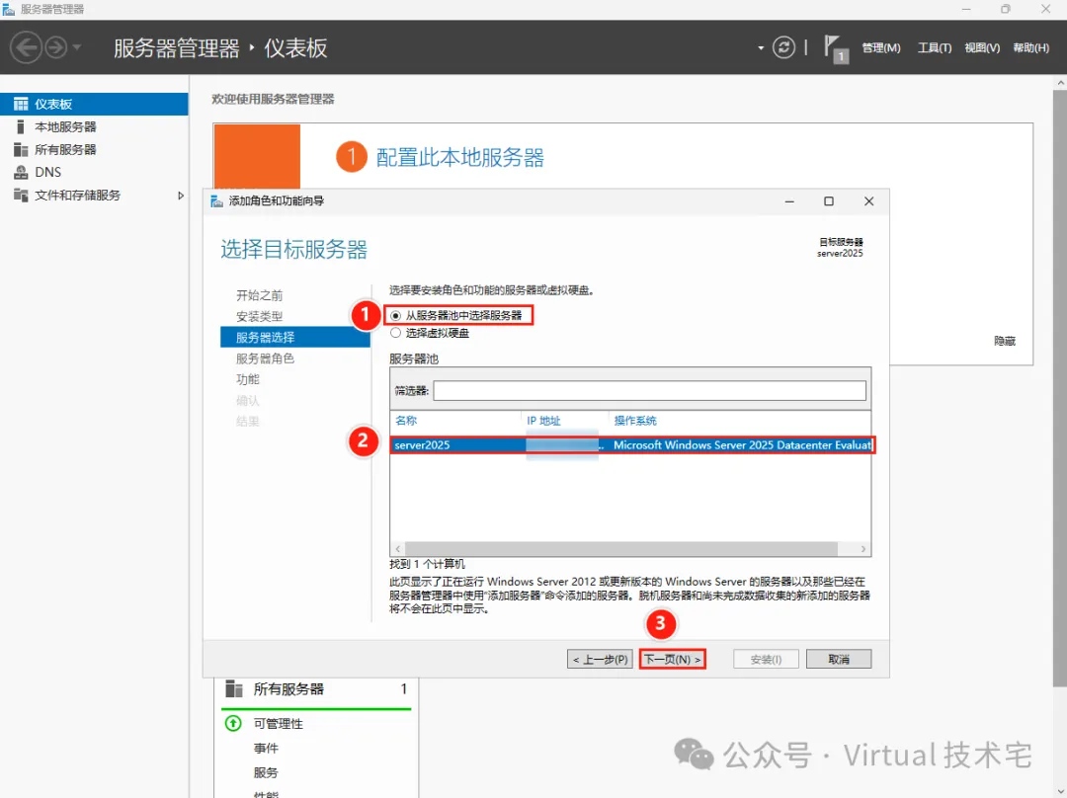Screen dimensions: 1067x798
Task: Click the 所有服务器 sidebar icon
Action: coord(21,150)
